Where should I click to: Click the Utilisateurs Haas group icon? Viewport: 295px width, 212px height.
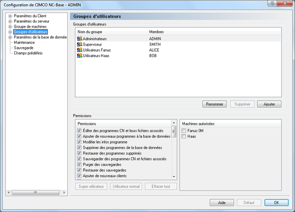[x=80, y=55]
